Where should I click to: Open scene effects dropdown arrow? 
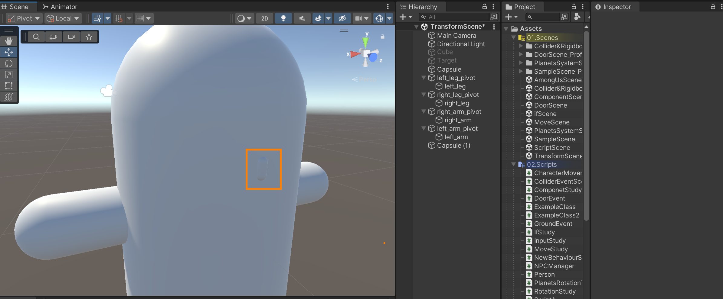click(329, 18)
